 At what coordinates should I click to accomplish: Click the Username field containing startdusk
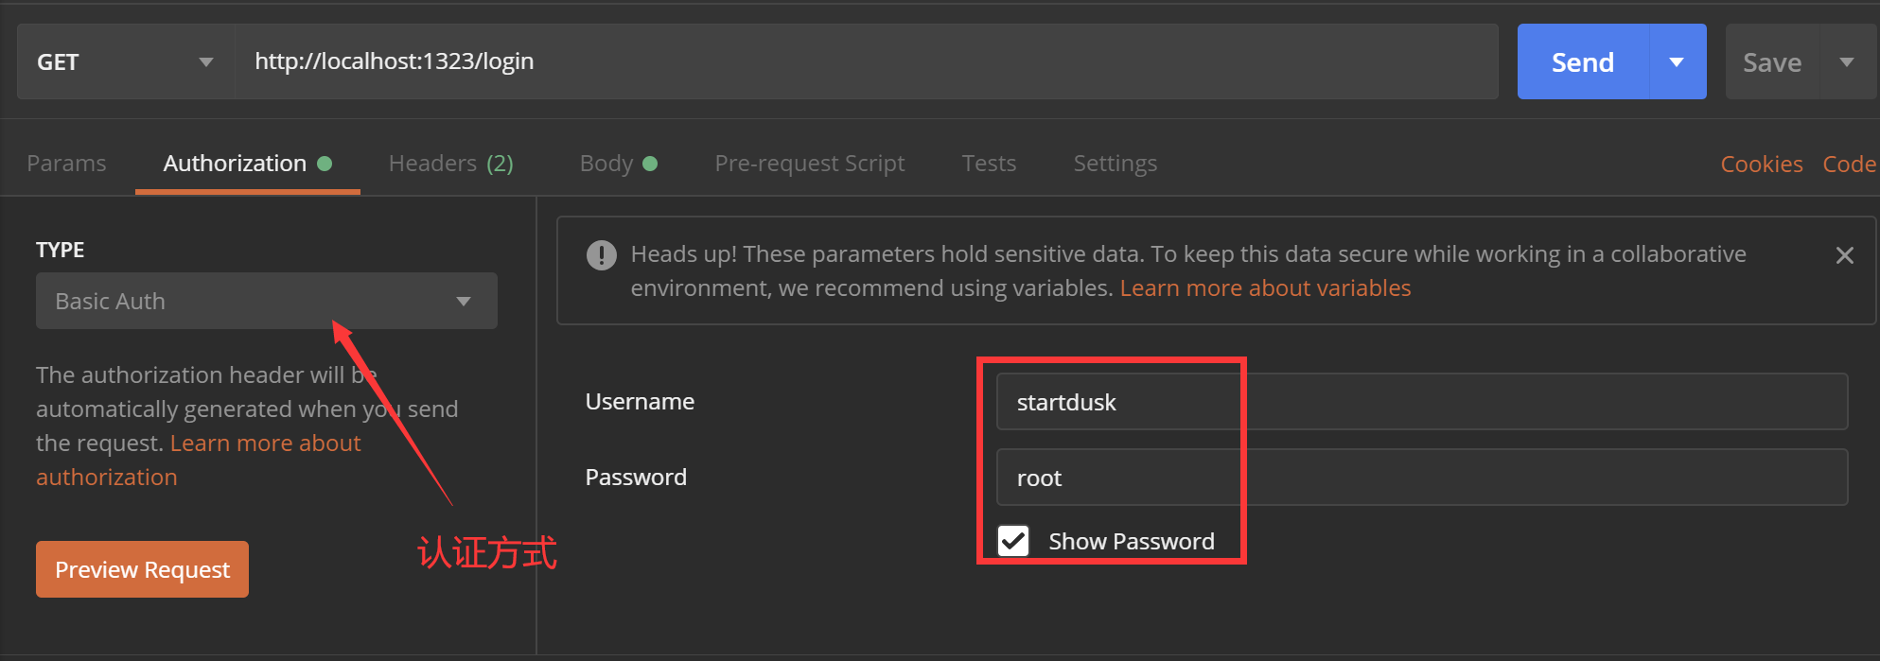pyautogui.click(x=1422, y=402)
